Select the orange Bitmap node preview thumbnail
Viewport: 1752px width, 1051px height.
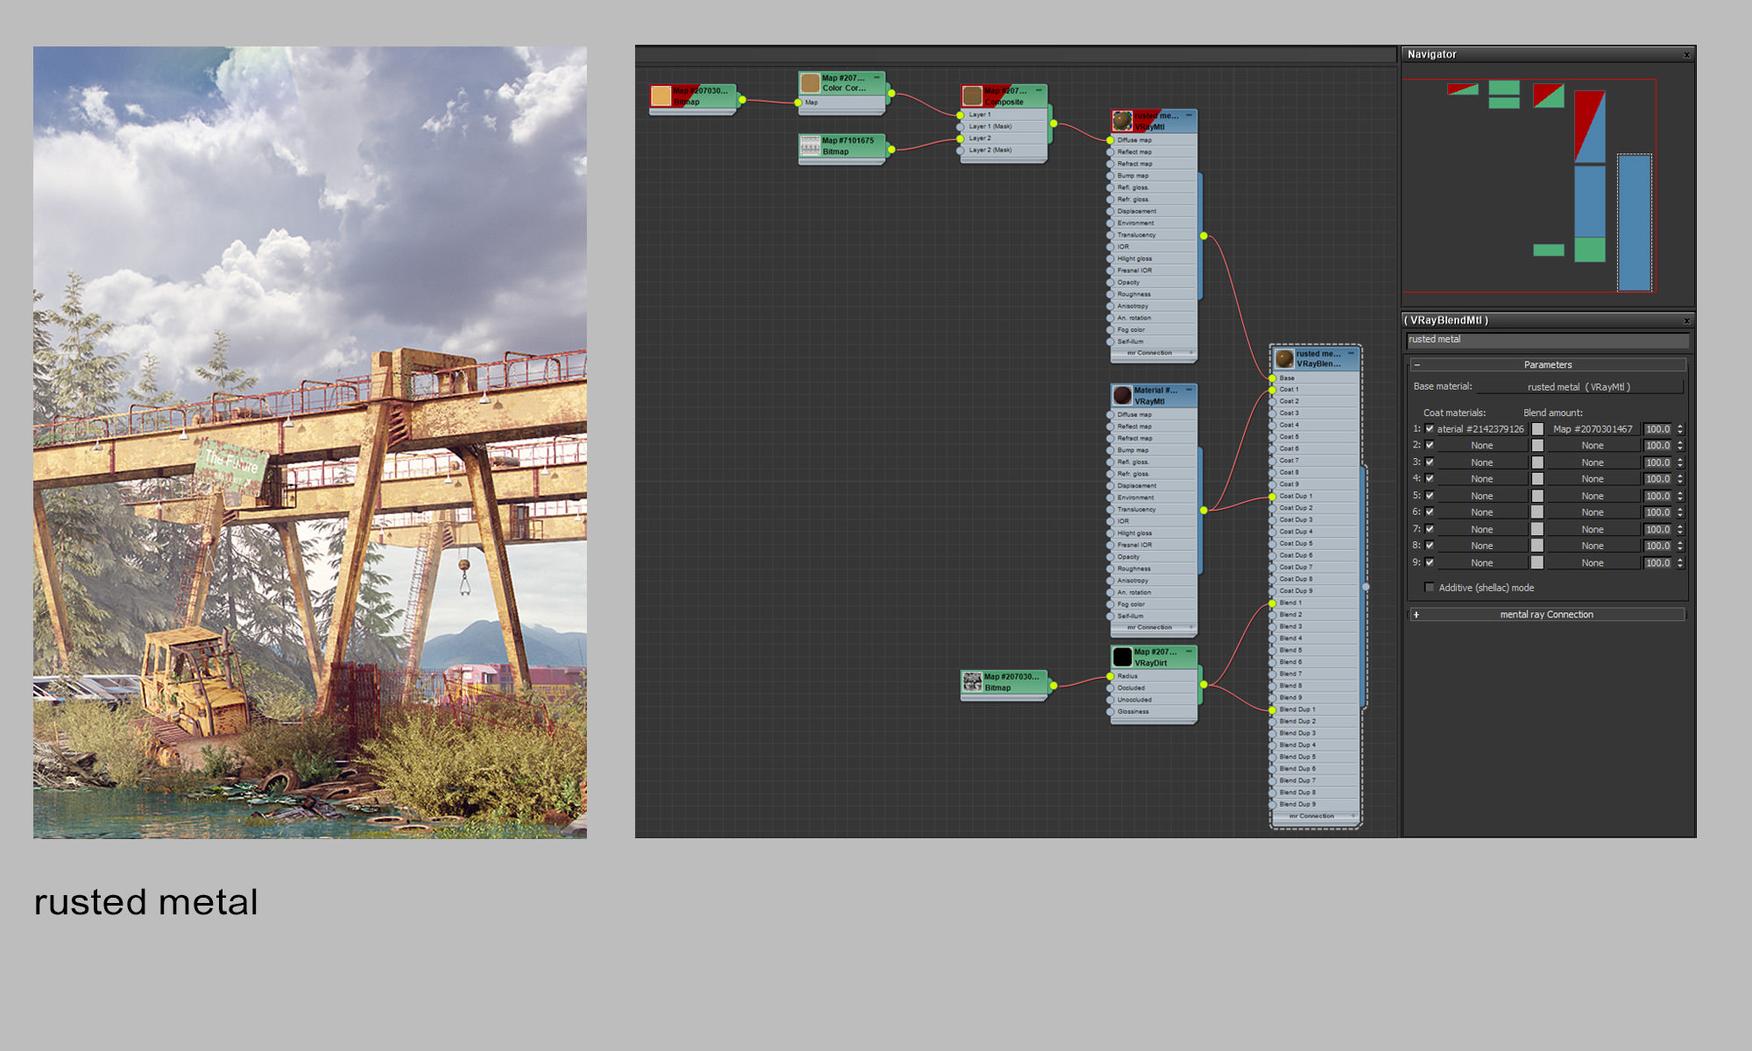coord(661,95)
